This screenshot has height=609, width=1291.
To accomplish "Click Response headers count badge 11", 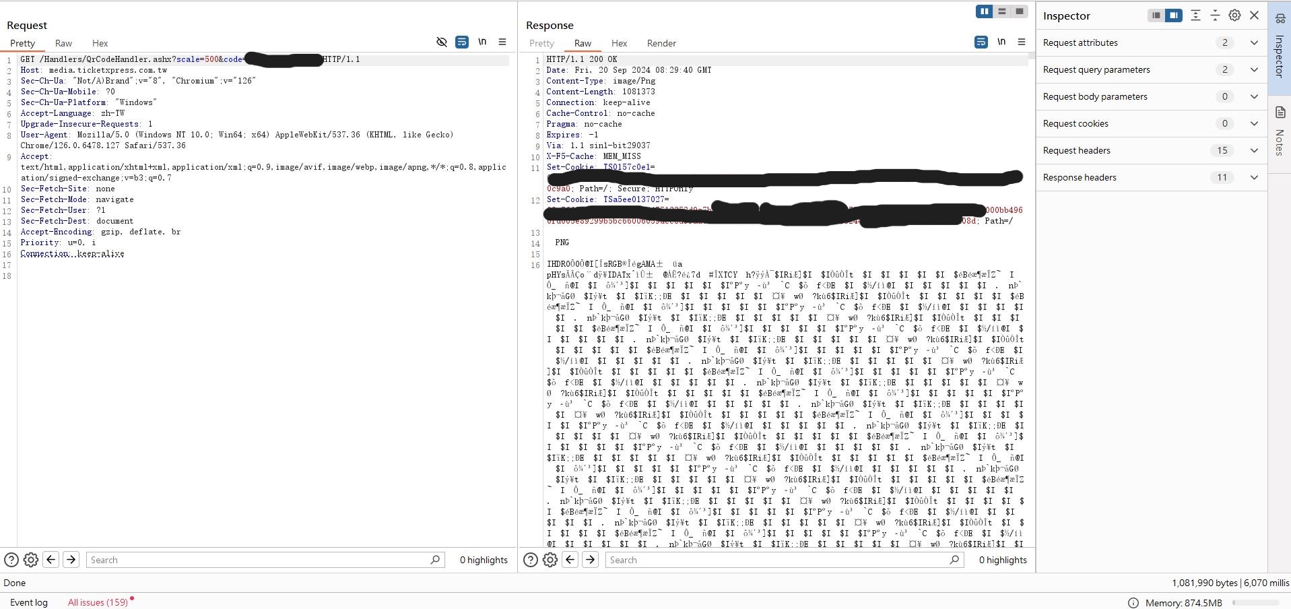I will [x=1222, y=177].
